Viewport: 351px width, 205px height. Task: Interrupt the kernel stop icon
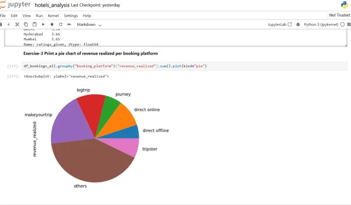(x=52, y=24)
